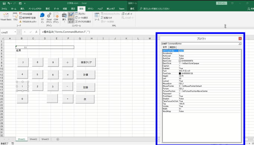
Task: Click インポート (Import) in XML group
Action: 127,14
